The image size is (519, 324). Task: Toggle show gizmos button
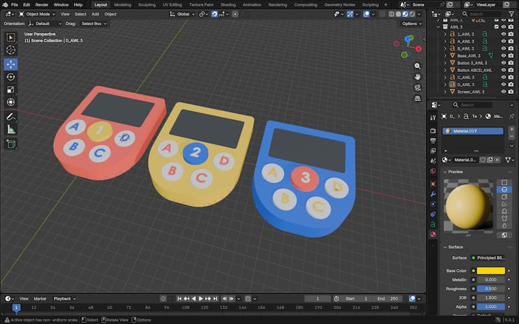[350, 14]
